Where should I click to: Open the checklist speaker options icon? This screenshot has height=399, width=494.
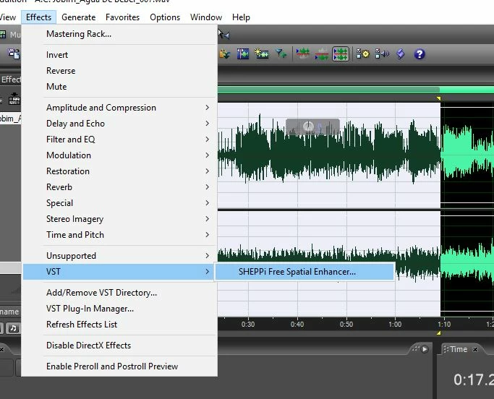pos(382,54)
